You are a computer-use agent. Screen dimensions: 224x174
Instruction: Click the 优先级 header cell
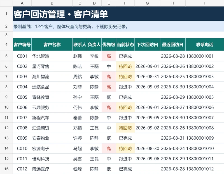click(109, 44)
